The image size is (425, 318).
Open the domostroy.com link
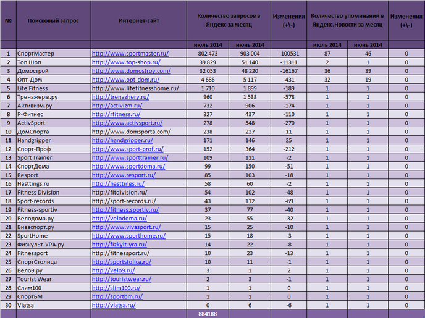[131, 71]
